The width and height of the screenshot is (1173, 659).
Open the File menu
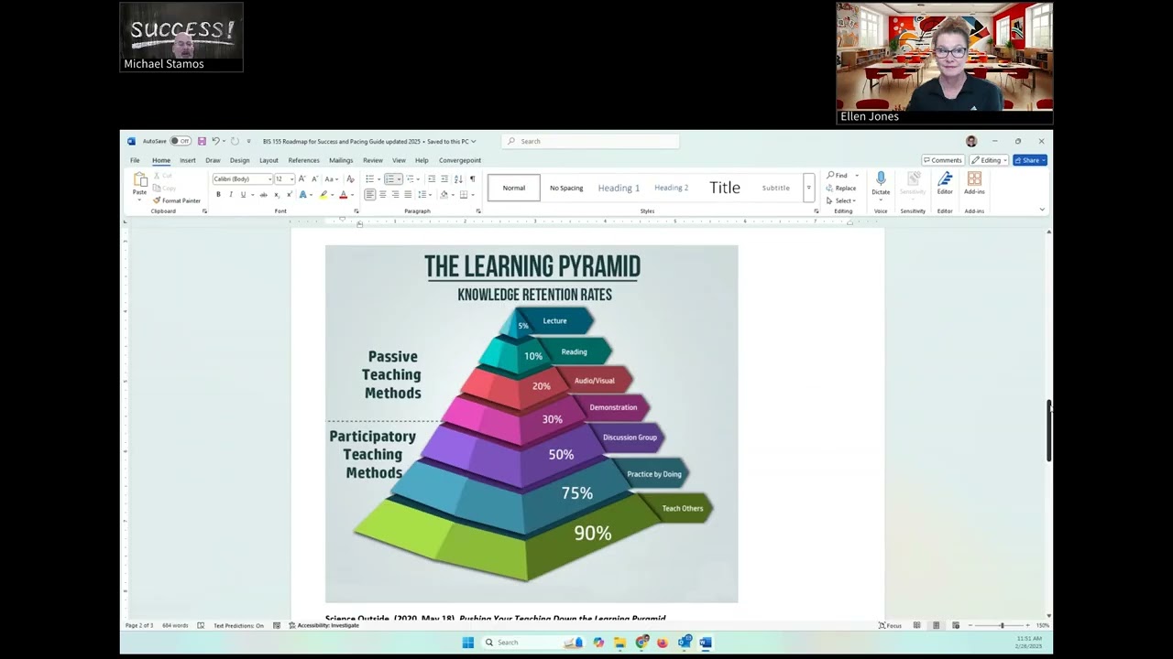tap(135, 160)
